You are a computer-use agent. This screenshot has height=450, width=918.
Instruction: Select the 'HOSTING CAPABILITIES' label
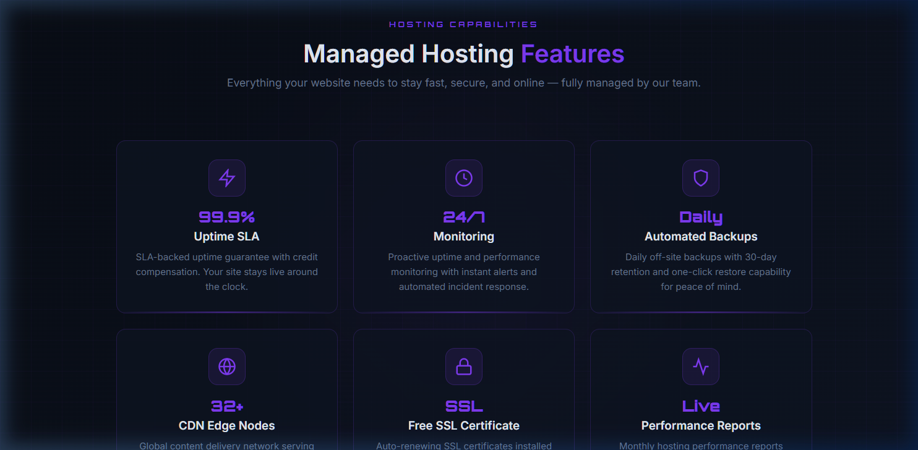click(463, 25)
